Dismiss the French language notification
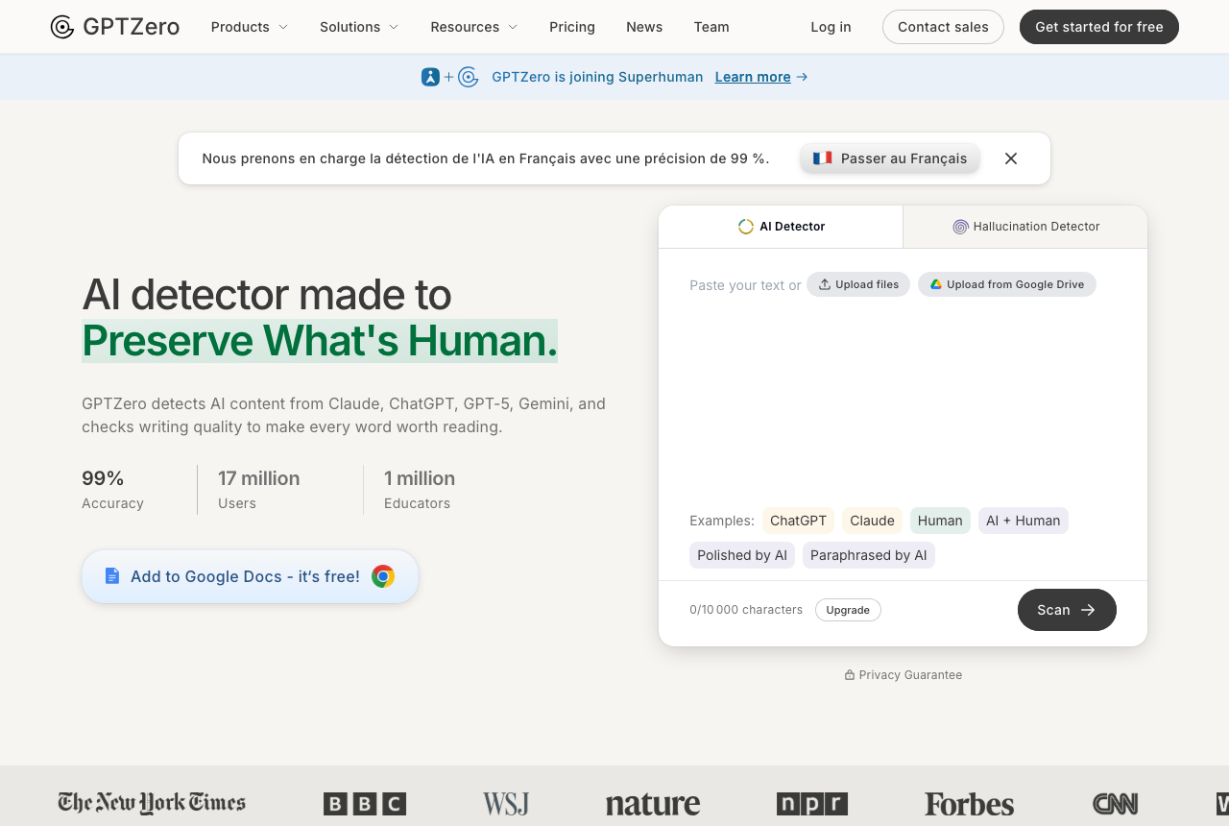The height and width of the screenshot is (826, 1229). click(x=1011, y=158)
